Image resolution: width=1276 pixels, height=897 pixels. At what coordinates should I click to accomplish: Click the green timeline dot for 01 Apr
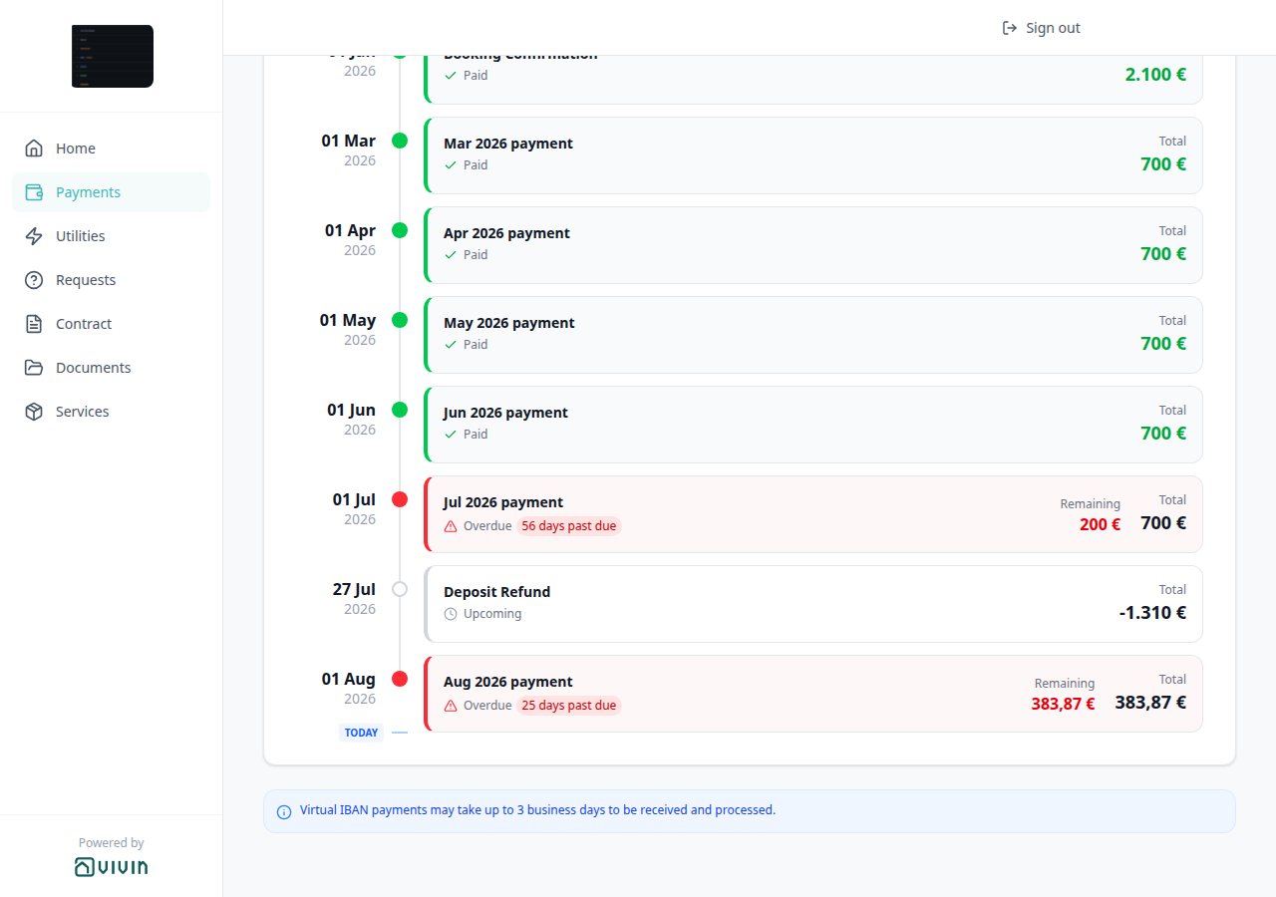click(x=400, y=230)
